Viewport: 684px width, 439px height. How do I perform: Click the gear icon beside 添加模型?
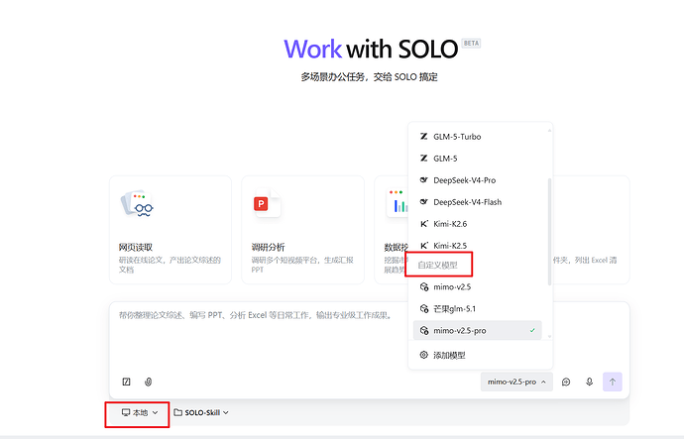pyautogui.click(x=423, y=355)
